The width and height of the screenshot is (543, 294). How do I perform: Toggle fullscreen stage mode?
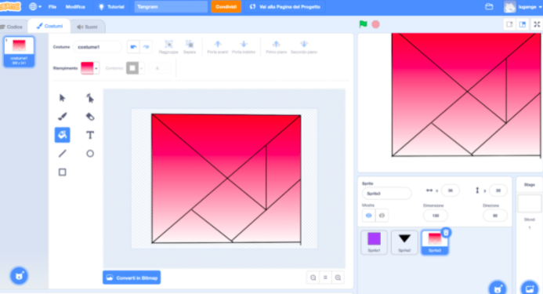(537, 24)
